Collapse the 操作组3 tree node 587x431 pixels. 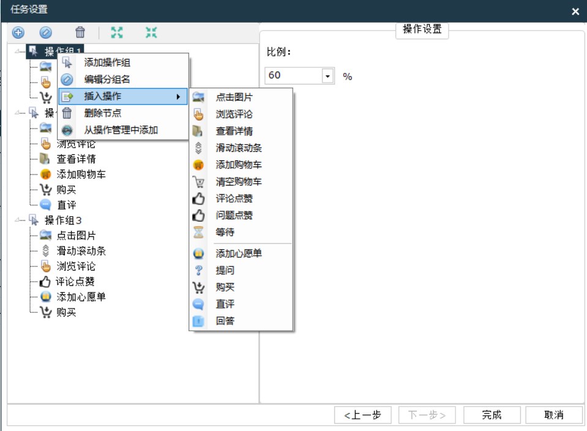click(x=17, y=220)
